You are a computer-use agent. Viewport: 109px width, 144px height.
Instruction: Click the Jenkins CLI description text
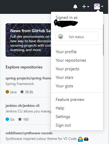click(x=28, y=111)
